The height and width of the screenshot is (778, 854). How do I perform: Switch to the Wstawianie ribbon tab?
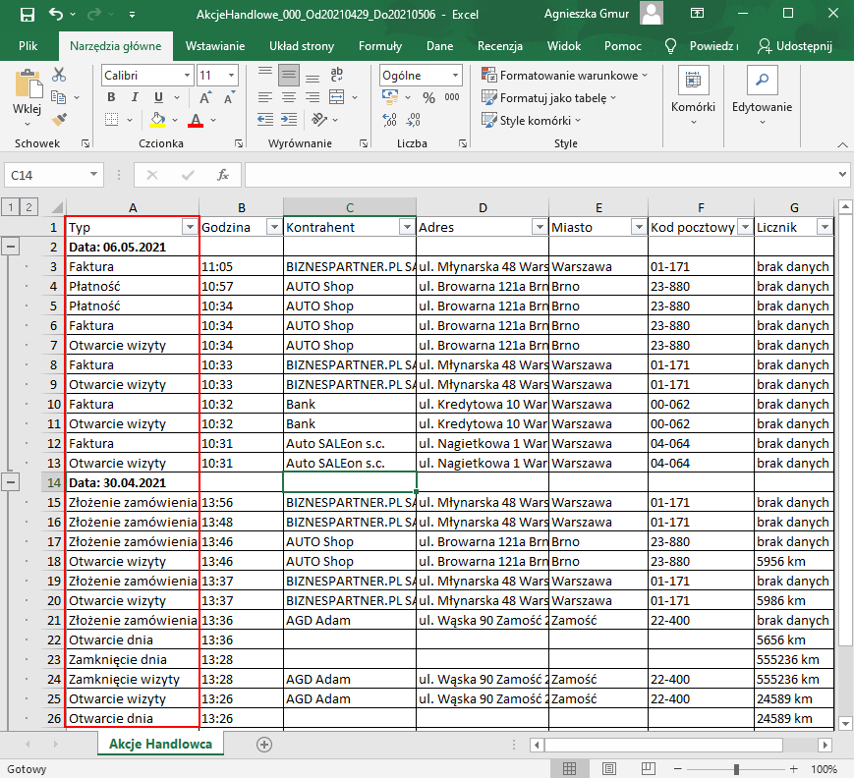click(x=215, y=46)
